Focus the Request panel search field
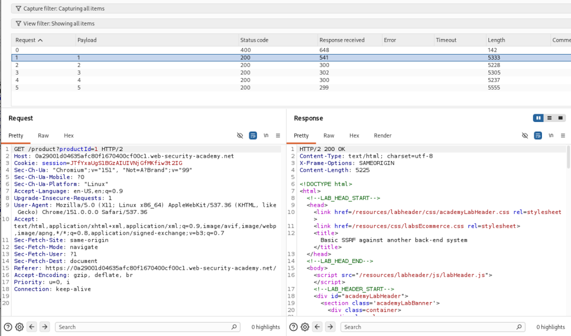This screenshot has height=336, width=571. 147,327
